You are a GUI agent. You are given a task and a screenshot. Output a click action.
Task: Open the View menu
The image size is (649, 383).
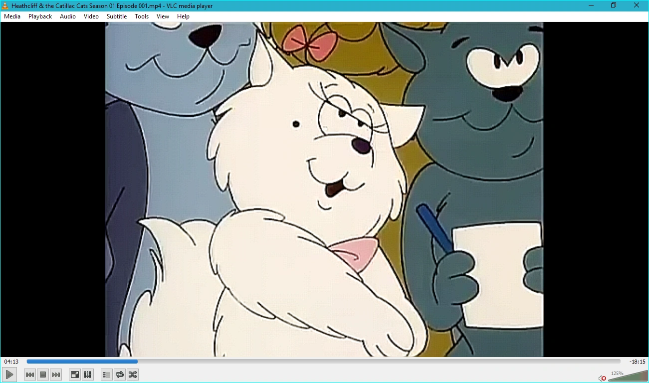tap(163, 16)
